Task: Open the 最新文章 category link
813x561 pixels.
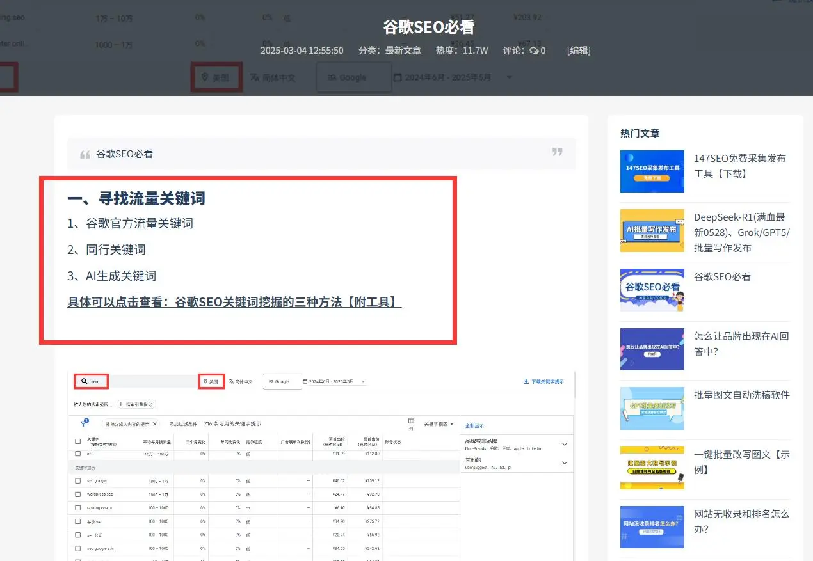Action: (x=403, y=51)
